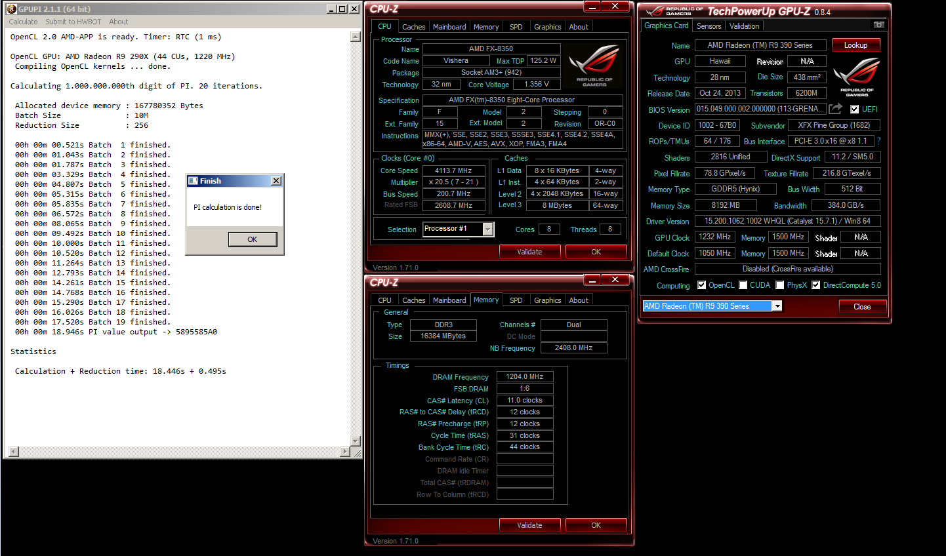Image resolution: width=946 pixels, height=556 pixels.
Task: Toggle the CUDA computing checkbox
Action: tap(743, 285)
